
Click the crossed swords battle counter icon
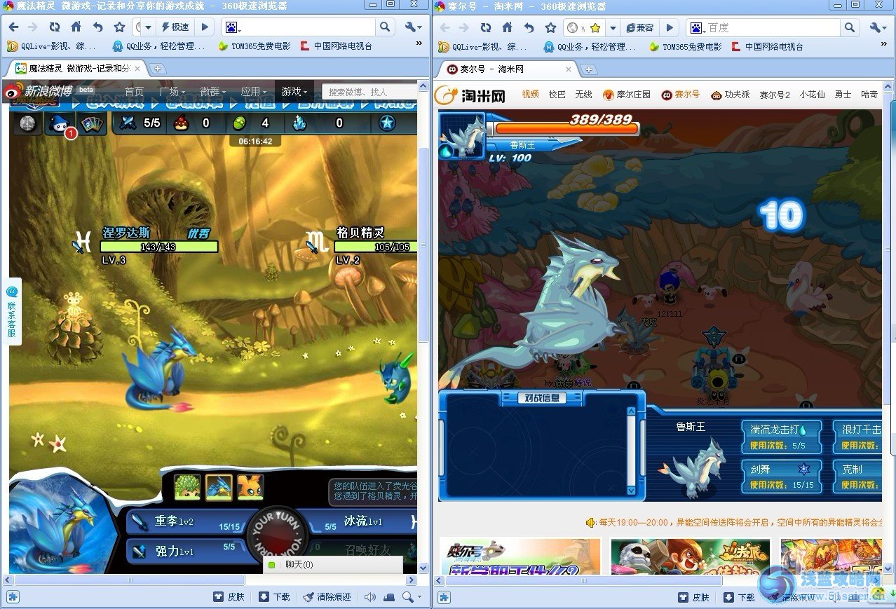coord(128,123)
